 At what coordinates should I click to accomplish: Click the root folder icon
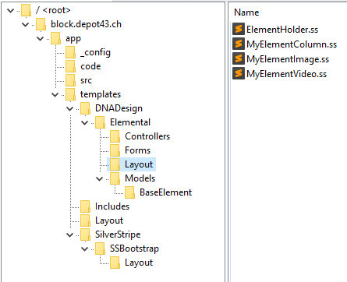click(x=27, y=10)
